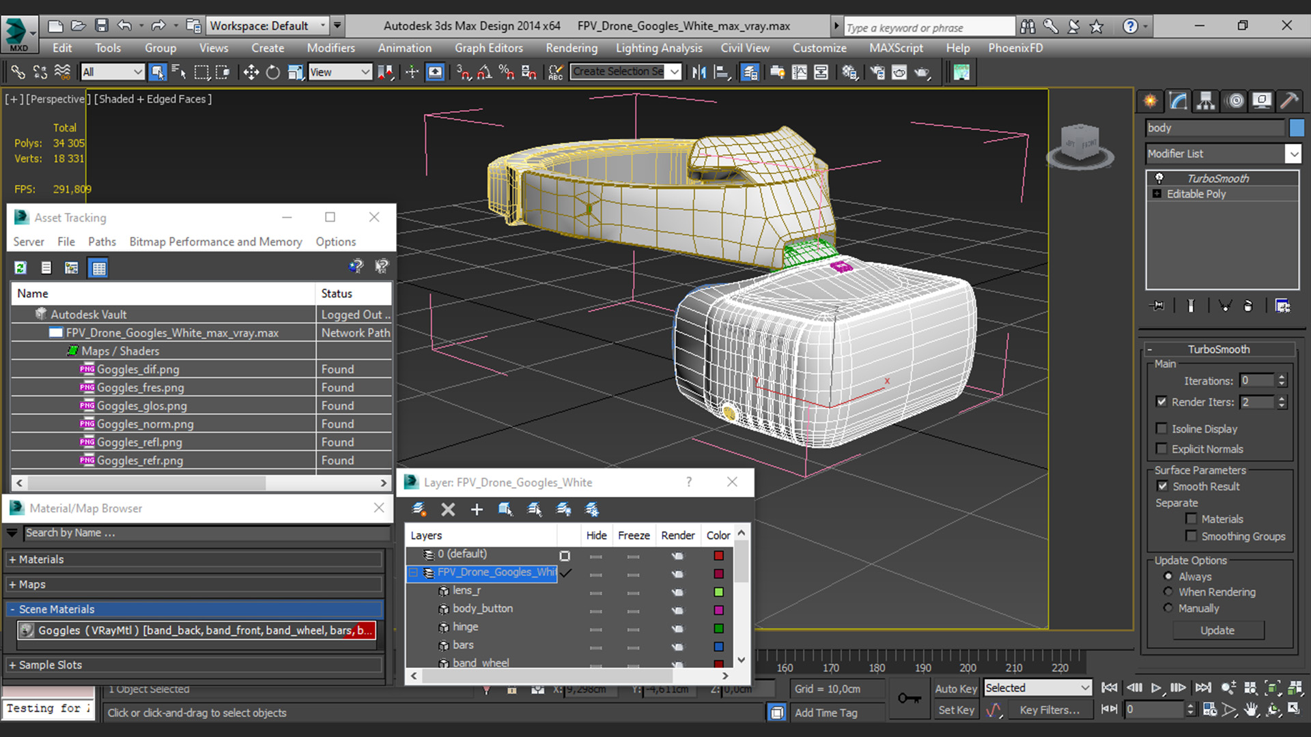This screenshot has height=737, width=1311.
Task: Open the Modify command panel tab
Action: (x=1179, y=101)
